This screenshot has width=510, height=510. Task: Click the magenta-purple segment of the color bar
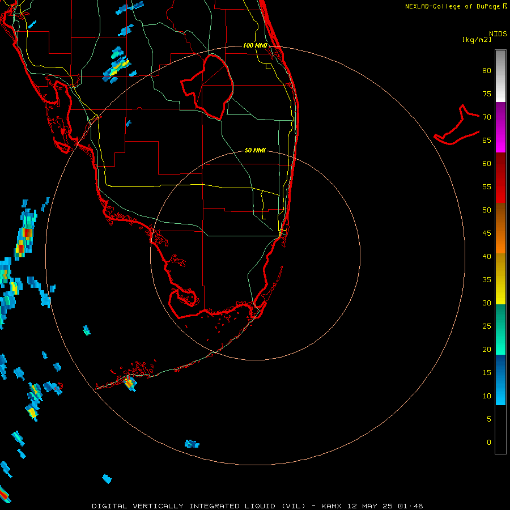click(x=500, y=127)
